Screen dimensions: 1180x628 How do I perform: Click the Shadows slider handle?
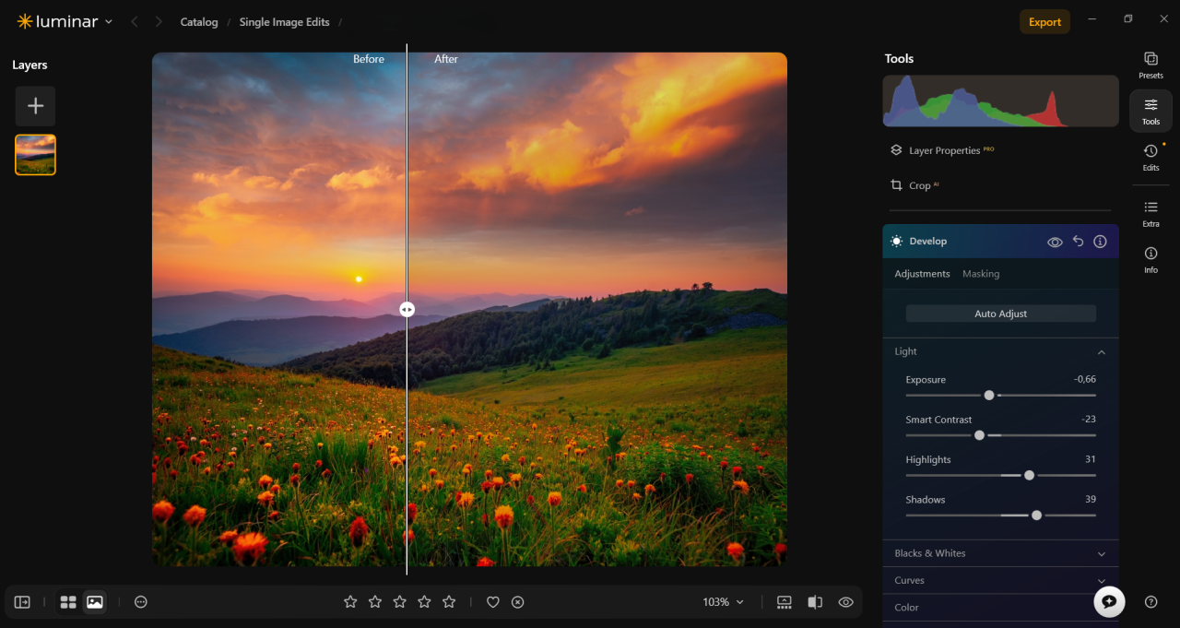1036,515
